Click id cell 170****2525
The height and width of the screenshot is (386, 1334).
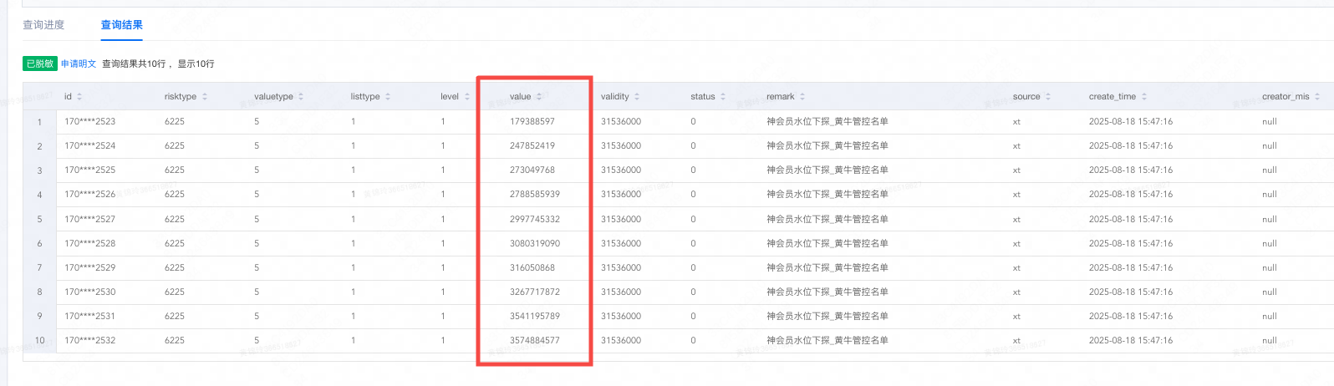click(90, 170)
